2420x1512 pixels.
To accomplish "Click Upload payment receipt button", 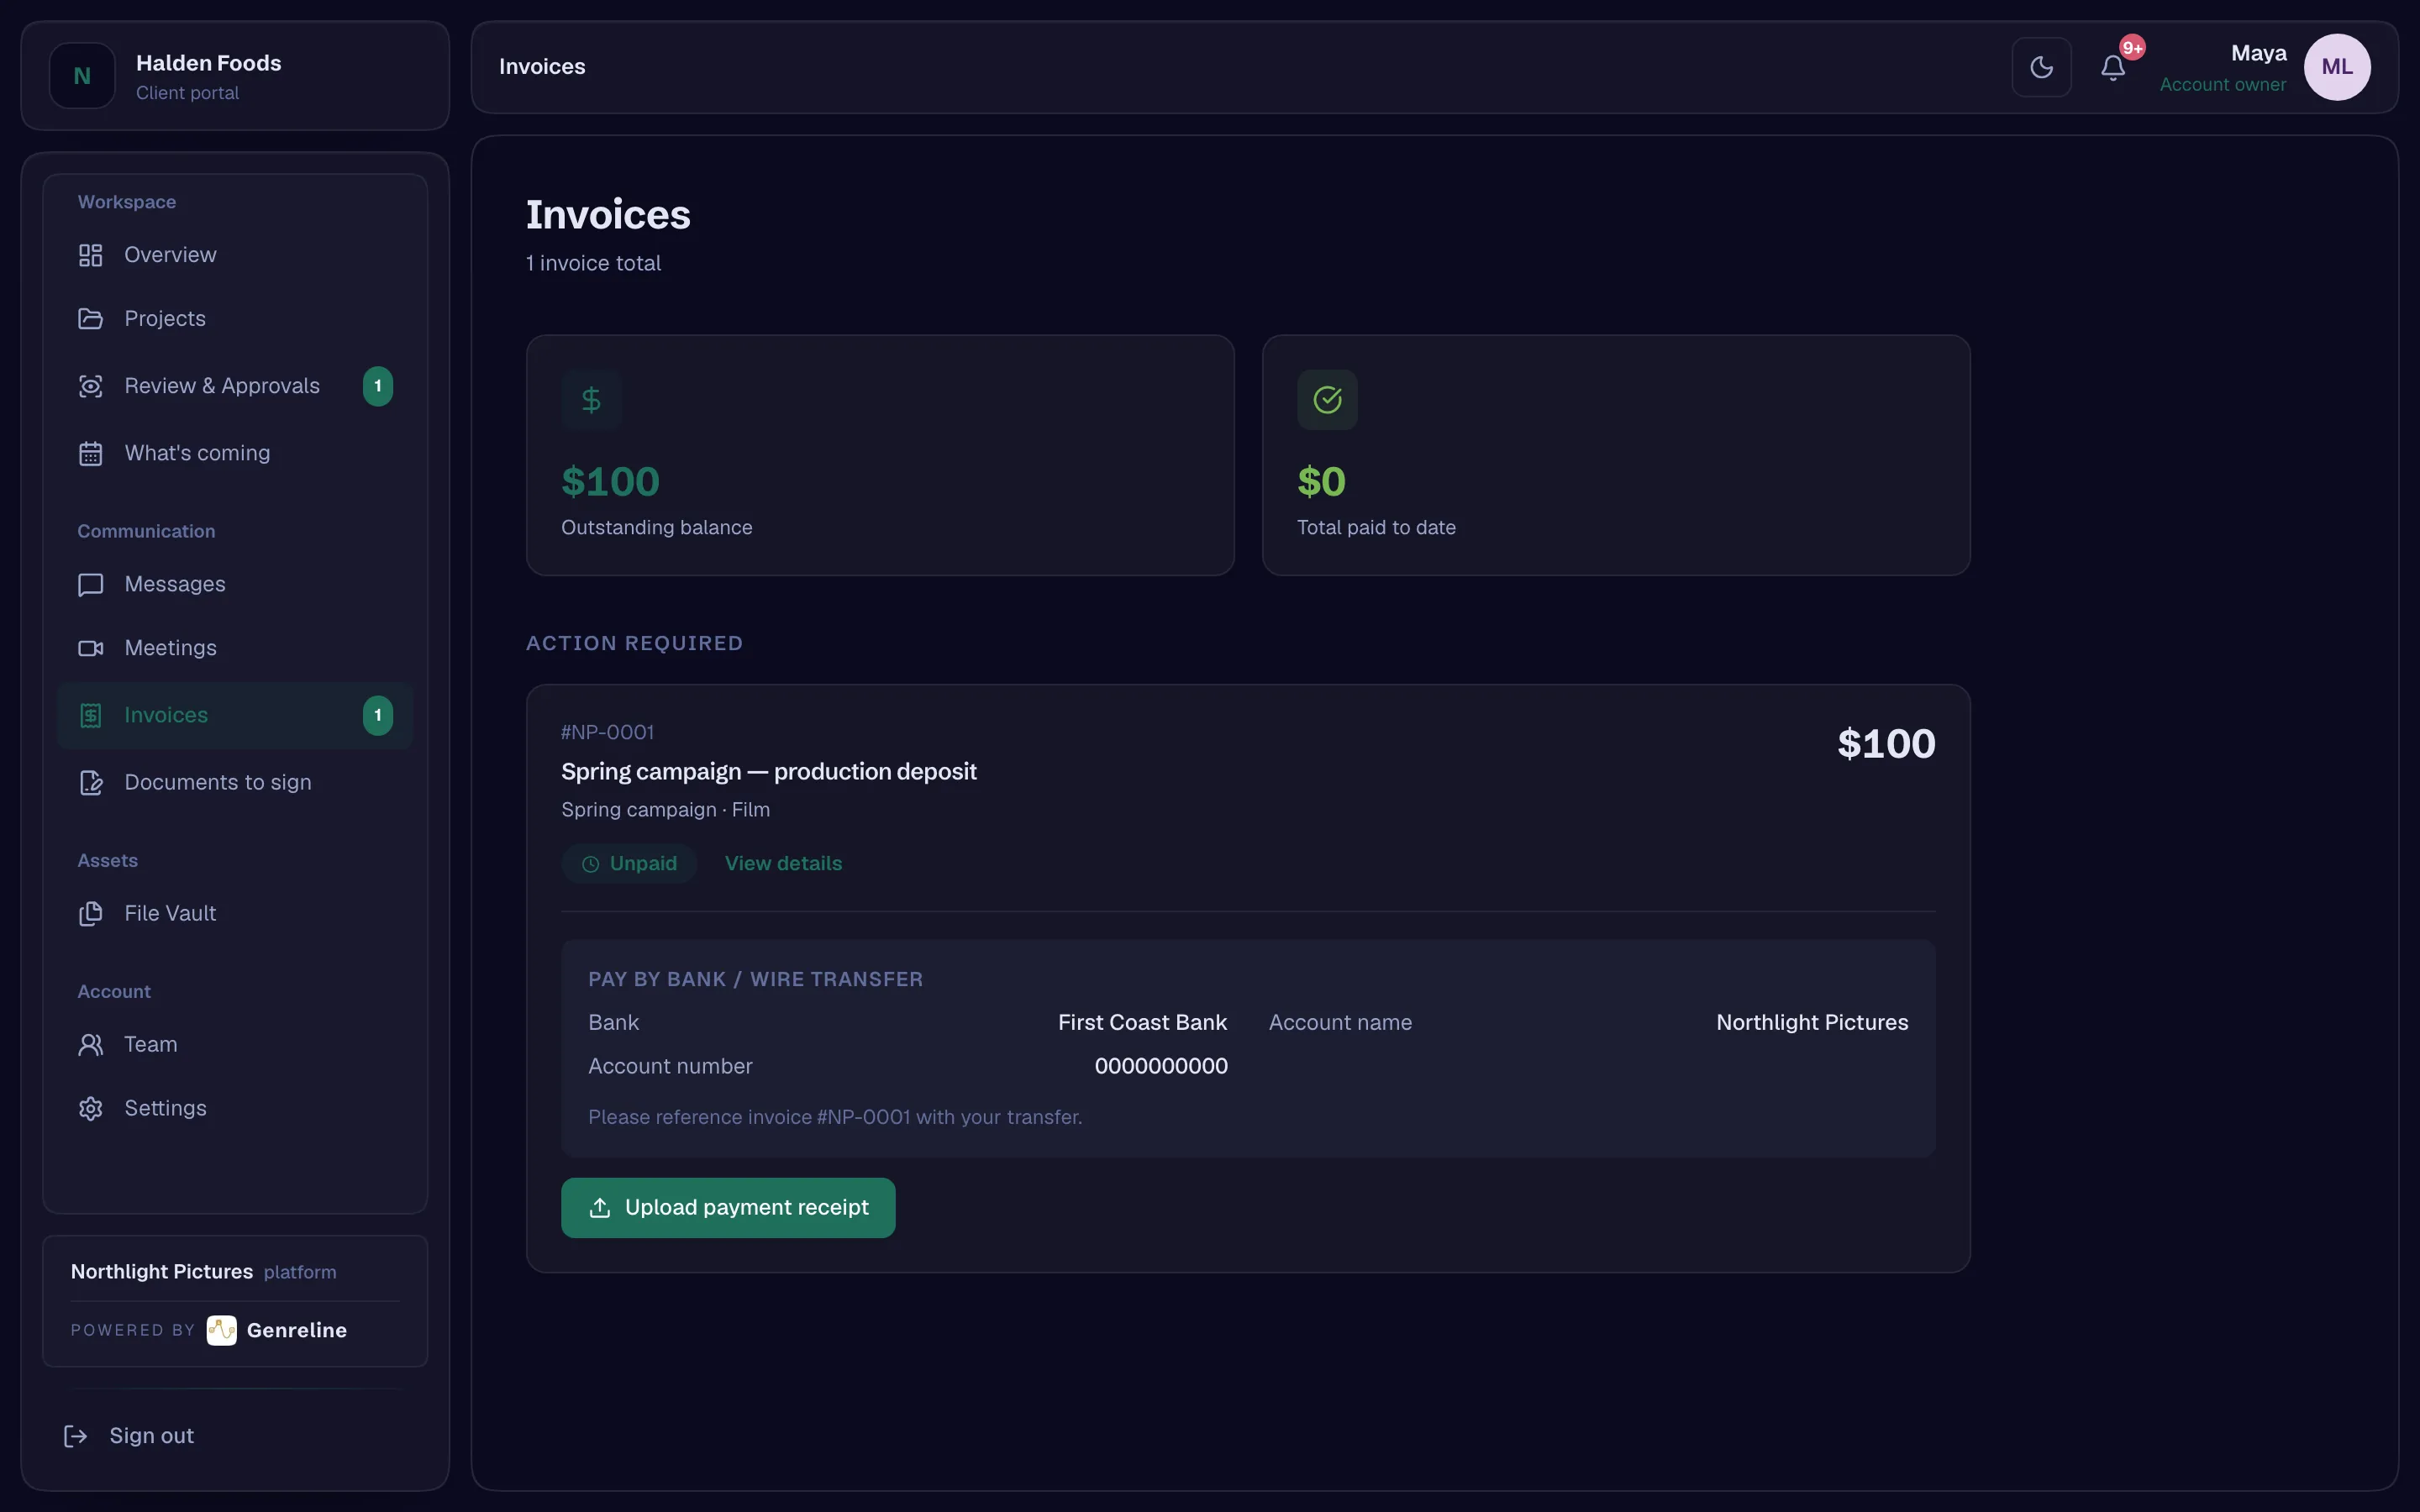I will [728, 1208].
